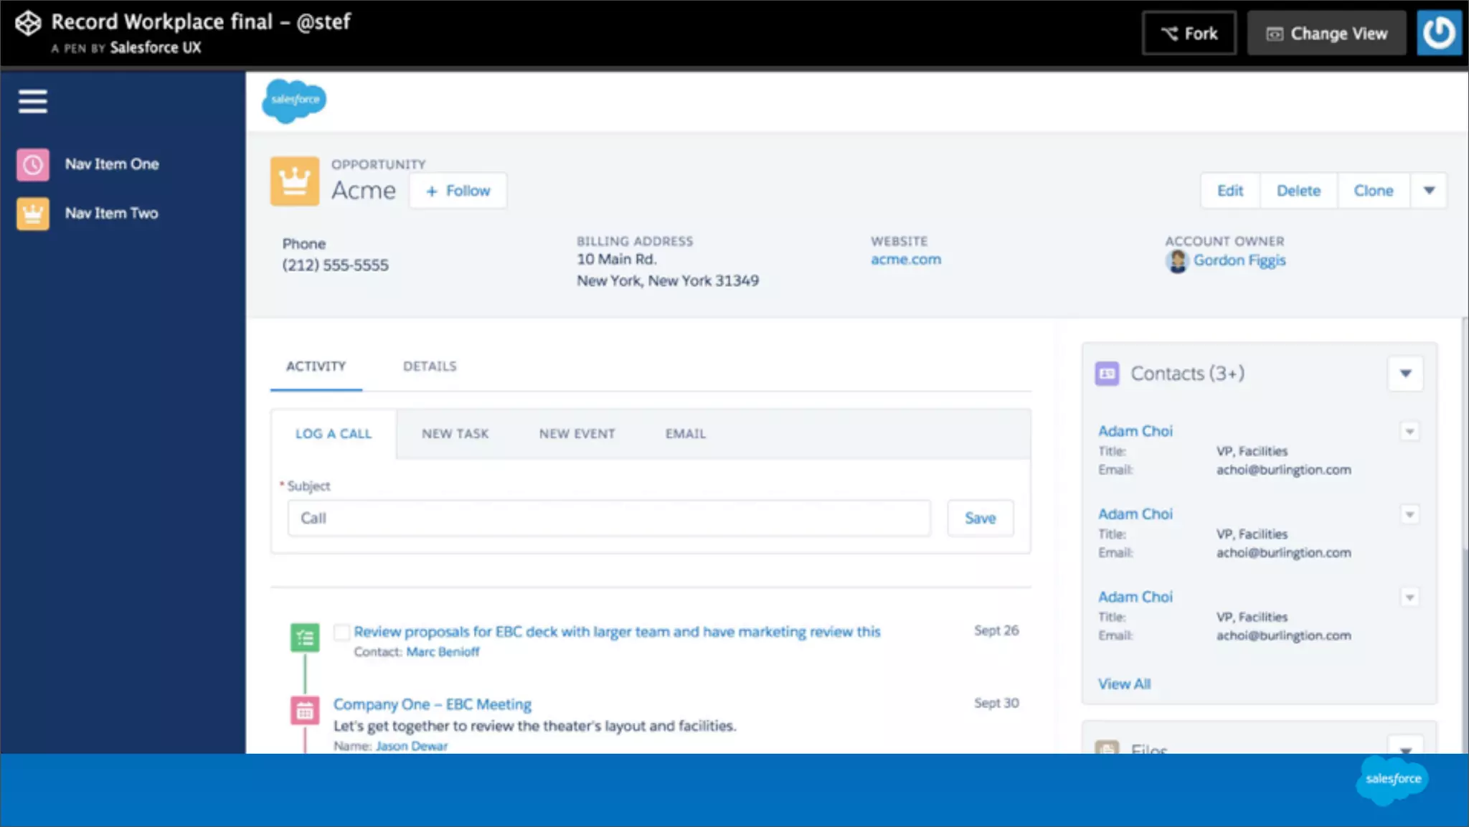The image size is (1469, 827).
Task: Switch to the Details tab
Action: pyautogui.click(x=429, y=367)
